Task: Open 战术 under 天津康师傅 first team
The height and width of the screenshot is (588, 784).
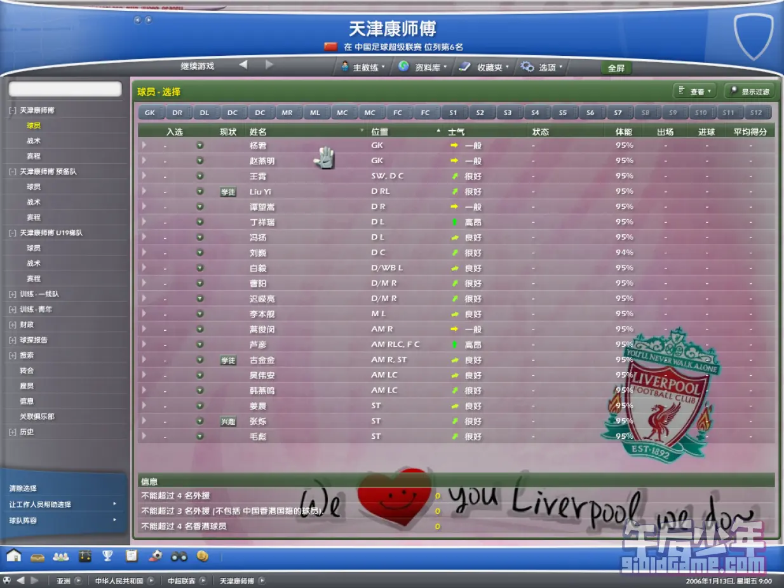Action: [34, 141]
